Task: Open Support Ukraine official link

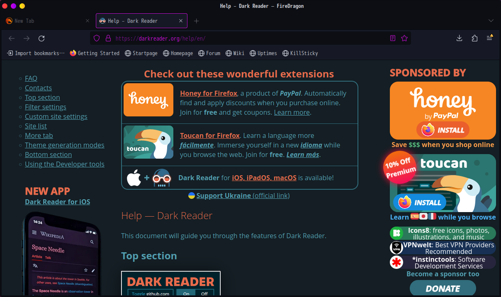Action: pyautogui.click(x=243, y=196)
